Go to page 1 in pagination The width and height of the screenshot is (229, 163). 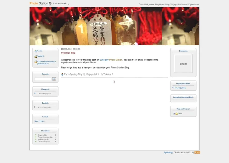coord(114,82)
